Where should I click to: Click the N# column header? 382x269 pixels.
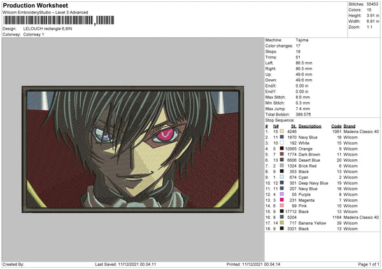coord(276,126)
